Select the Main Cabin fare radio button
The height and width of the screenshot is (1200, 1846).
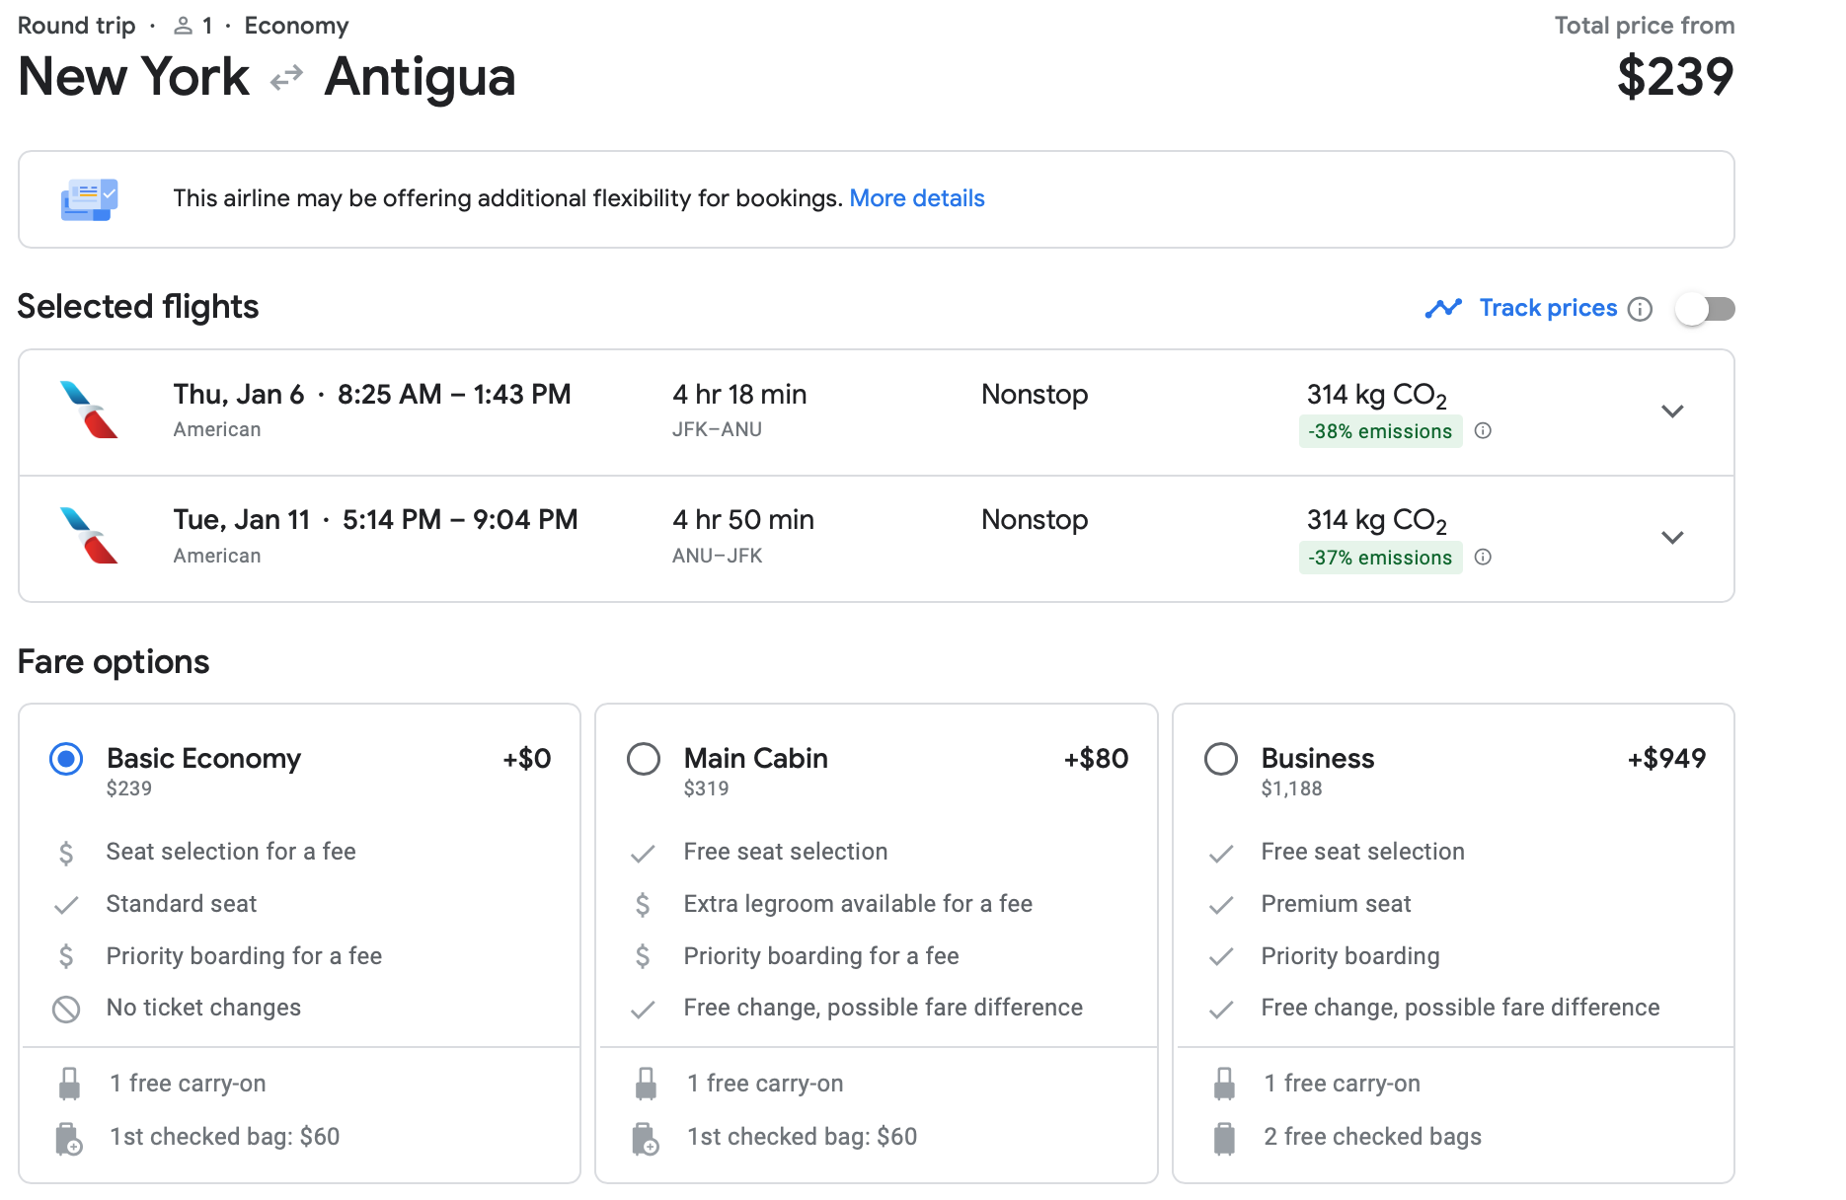click(644, 759)
